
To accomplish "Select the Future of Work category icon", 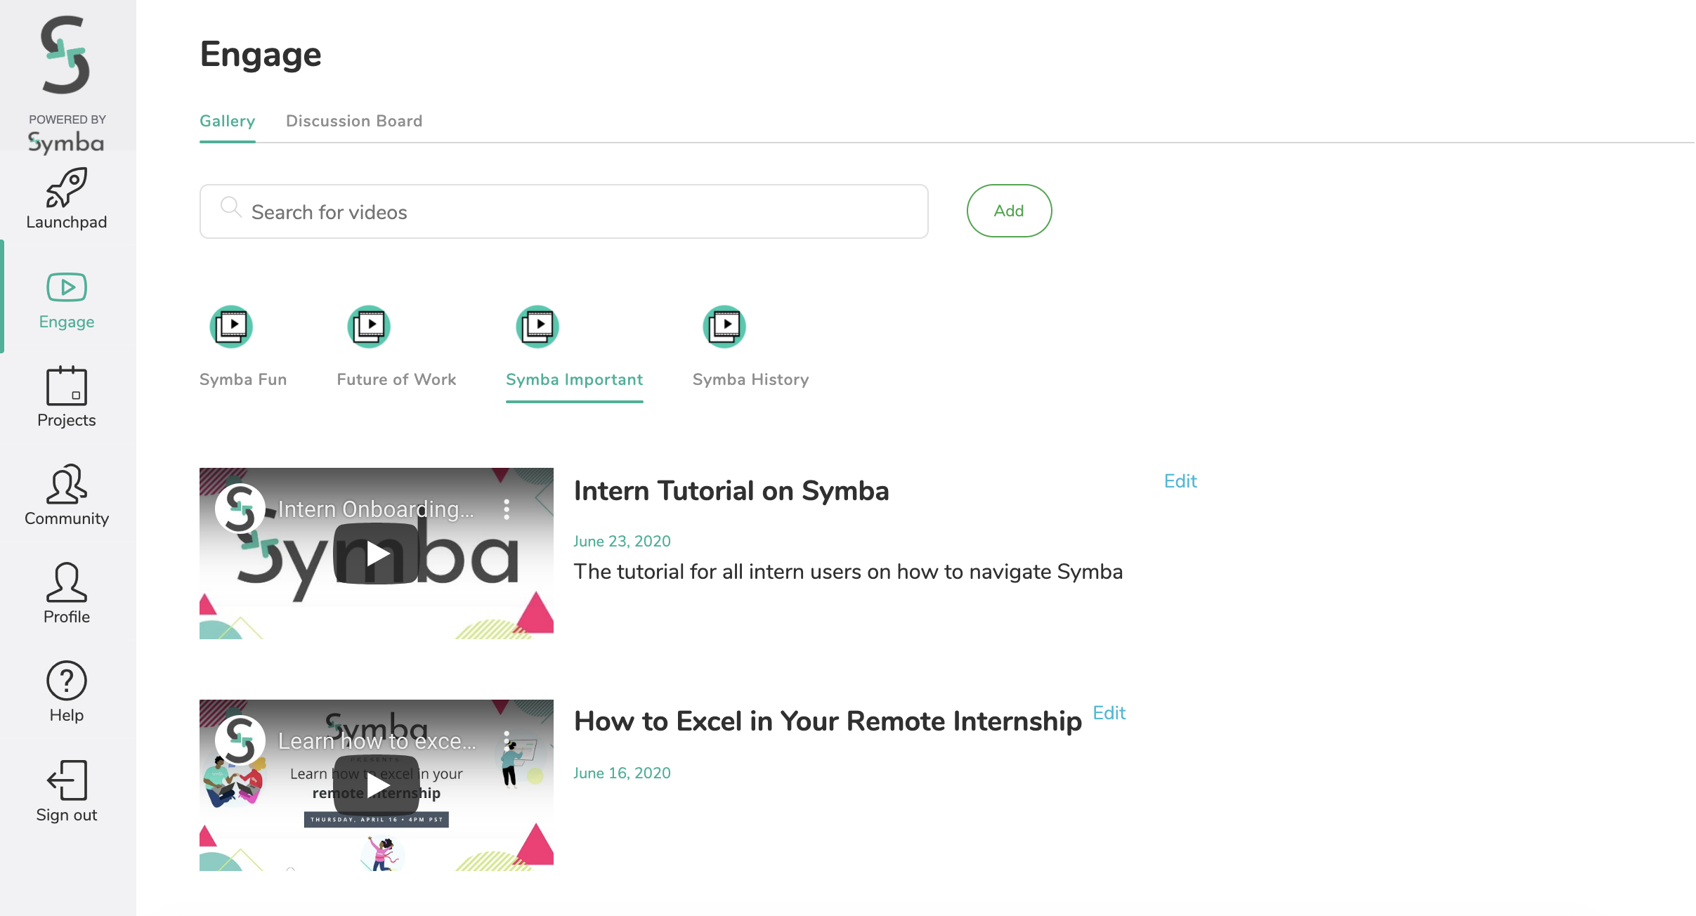I will pos(369,327).
